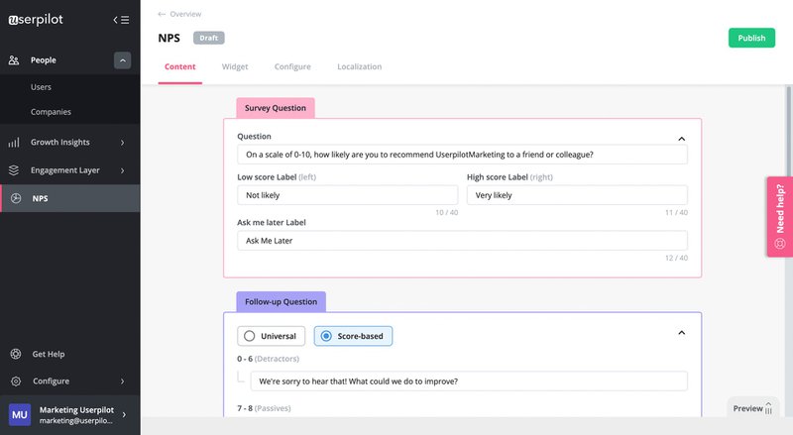The width and height of the screenshot is (793, 435).
Task: Click the NPS gauge icon
Action: coord(14,198)
